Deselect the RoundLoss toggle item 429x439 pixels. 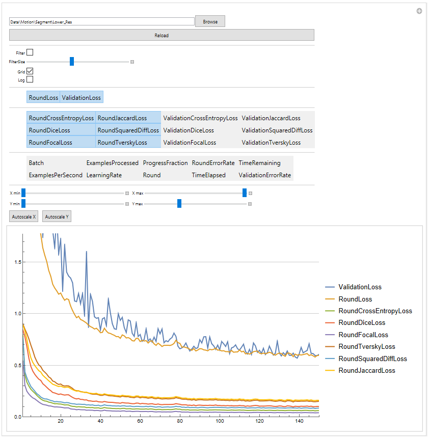[x=43, y=97]
